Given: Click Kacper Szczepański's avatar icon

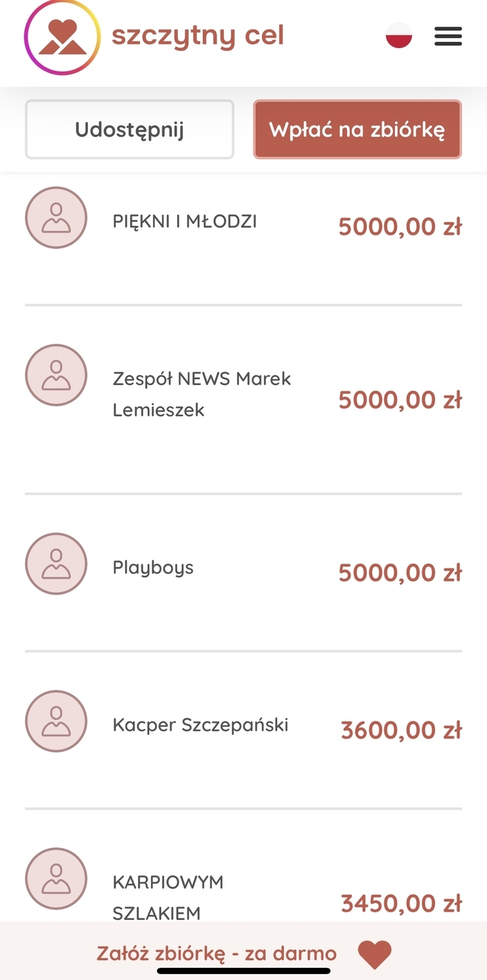Looking at the screenshot, I should coord(56,721).
